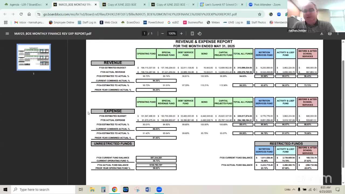Rotate the PDF counterclockwise
This screenshot has width=345, height=194.
199,33
